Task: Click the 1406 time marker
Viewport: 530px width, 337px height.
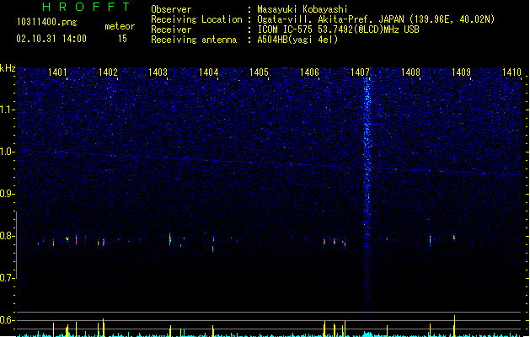Action: [x=309, y=72]
